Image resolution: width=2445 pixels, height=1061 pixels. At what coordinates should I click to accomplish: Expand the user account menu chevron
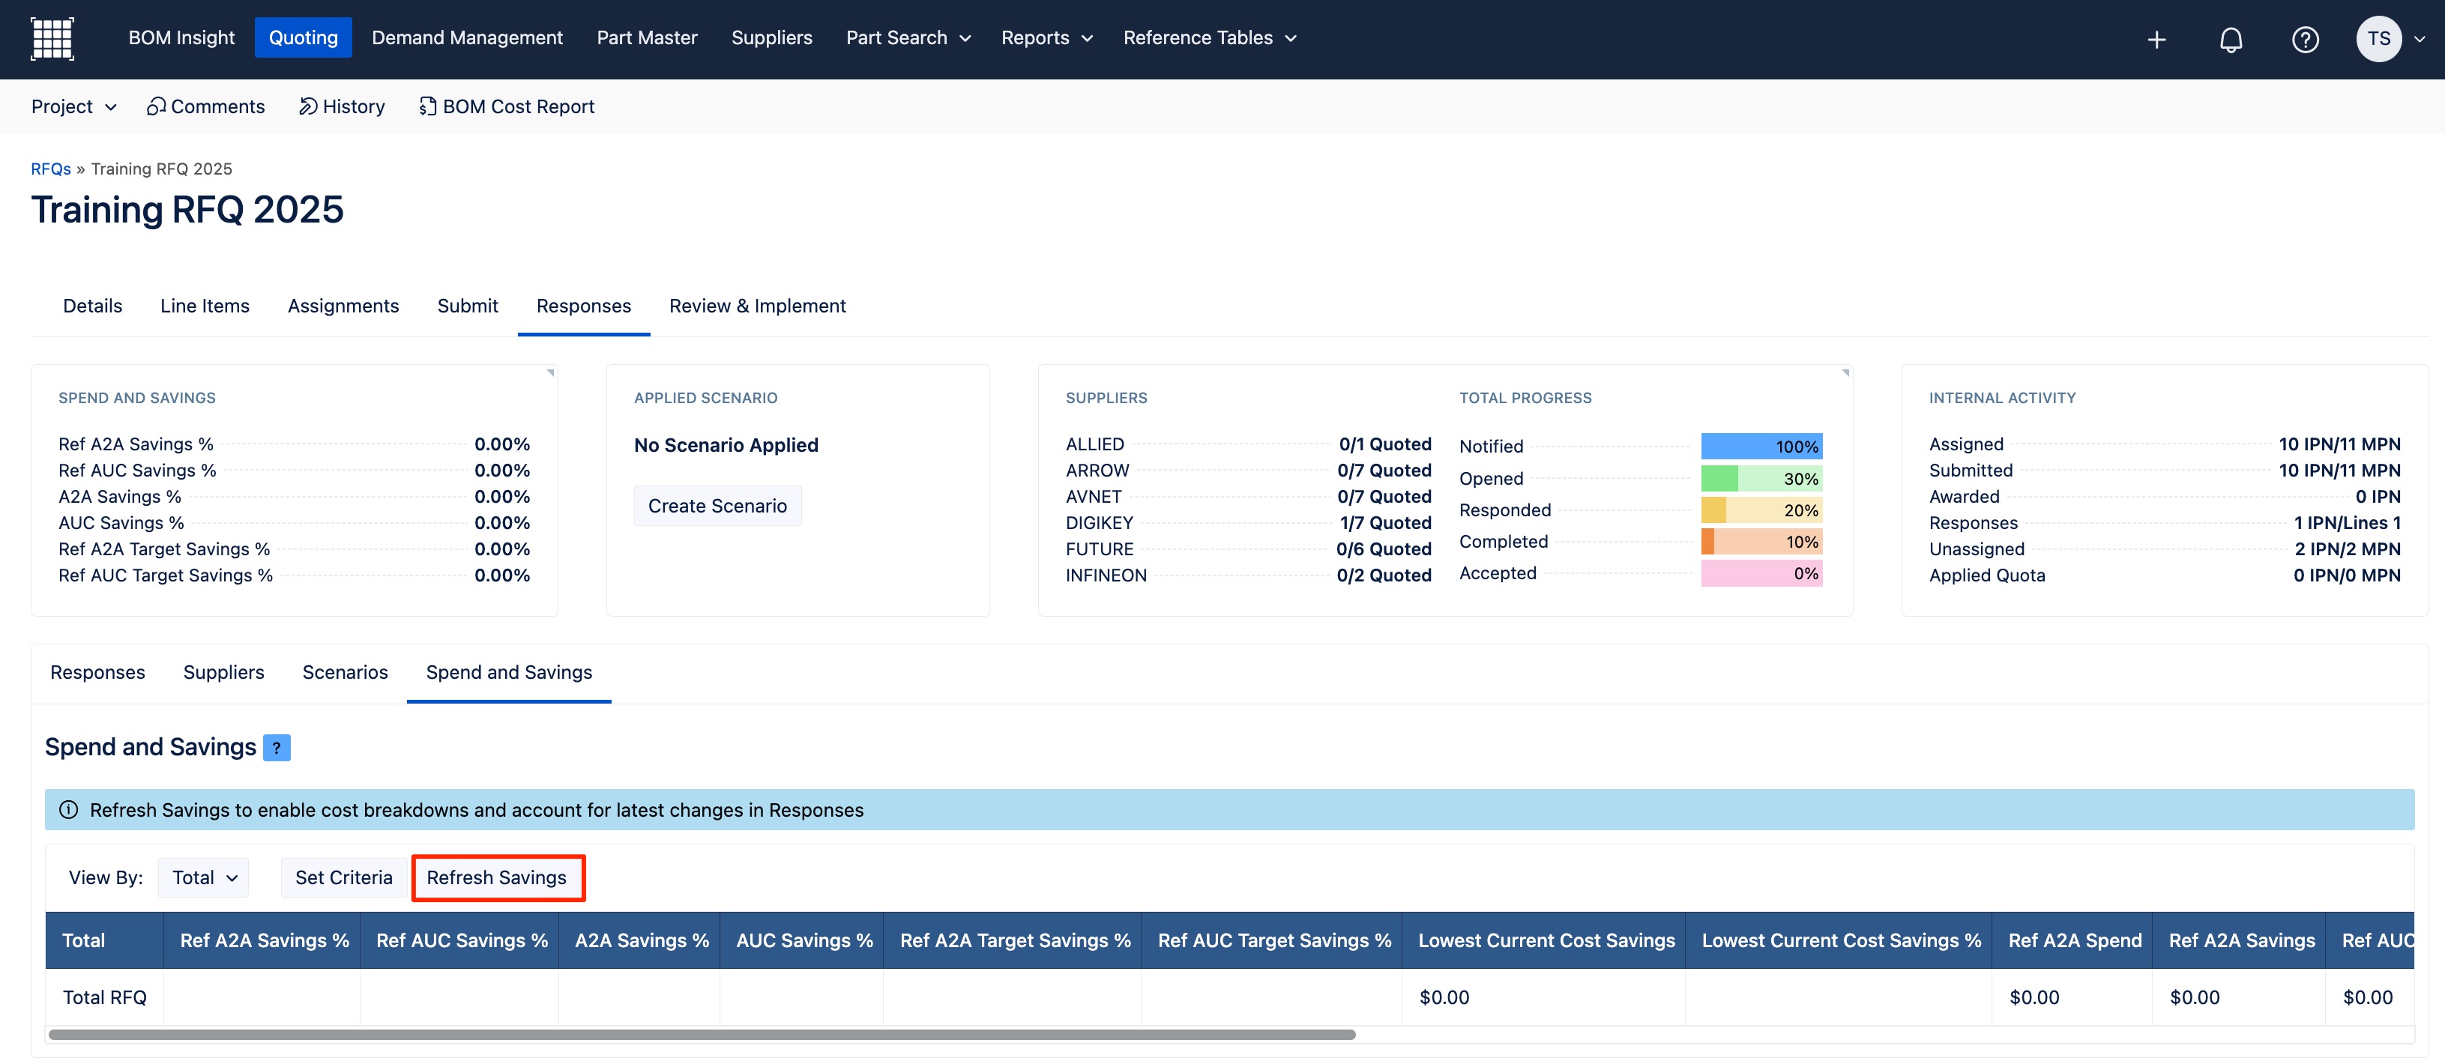(2419, 39)
